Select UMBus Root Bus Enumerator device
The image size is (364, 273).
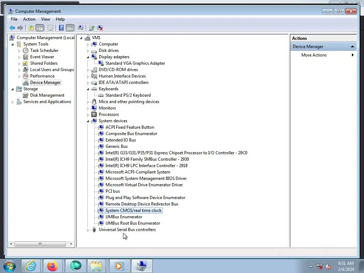point(133,223)
